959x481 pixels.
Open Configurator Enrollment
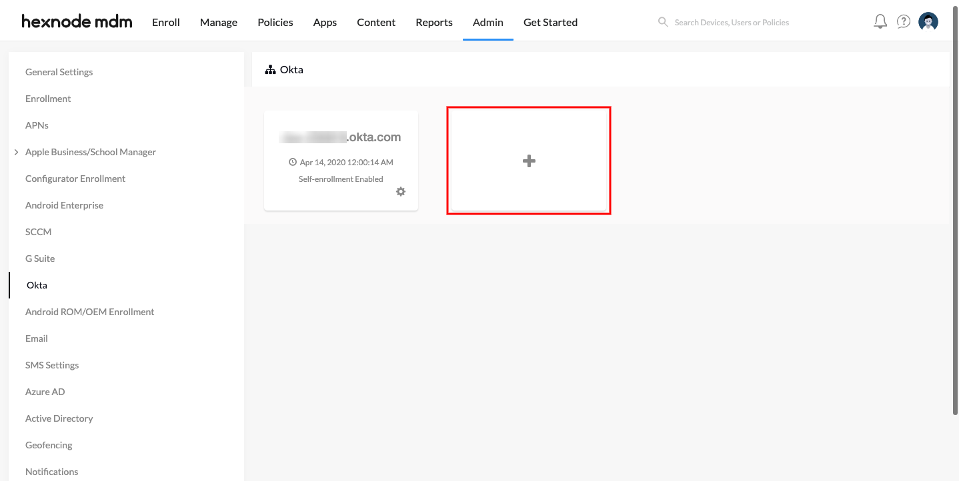(x=75, y=179)
